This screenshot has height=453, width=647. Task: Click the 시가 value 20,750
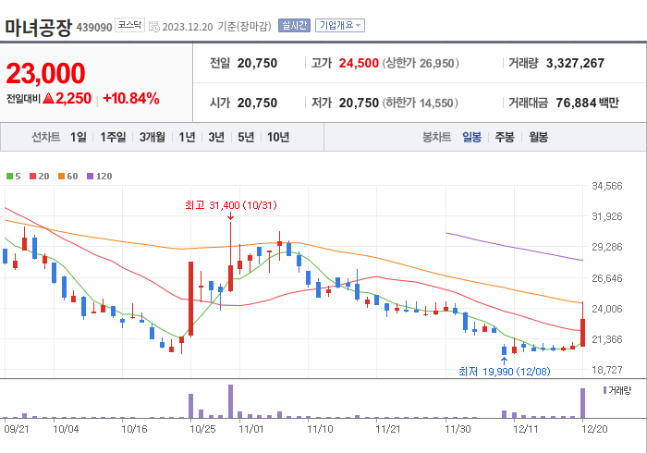click(257, 103)
